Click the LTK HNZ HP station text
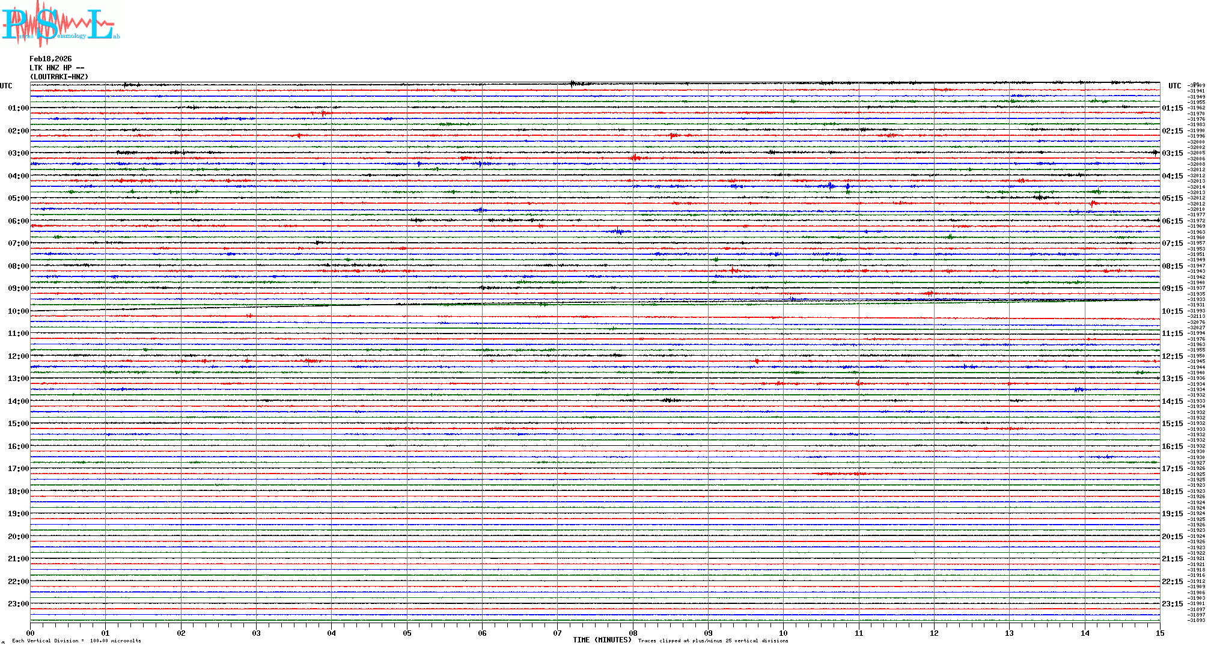Screen dimensions: 1208x649 [x=56, y=68]
